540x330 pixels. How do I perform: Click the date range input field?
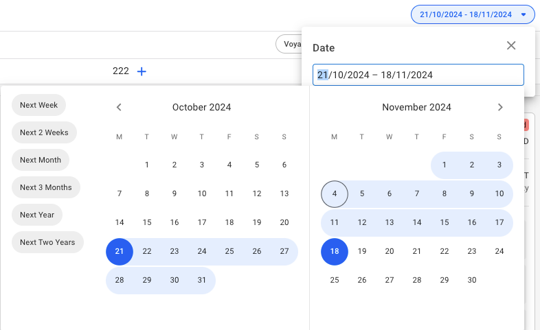[418, 75]
